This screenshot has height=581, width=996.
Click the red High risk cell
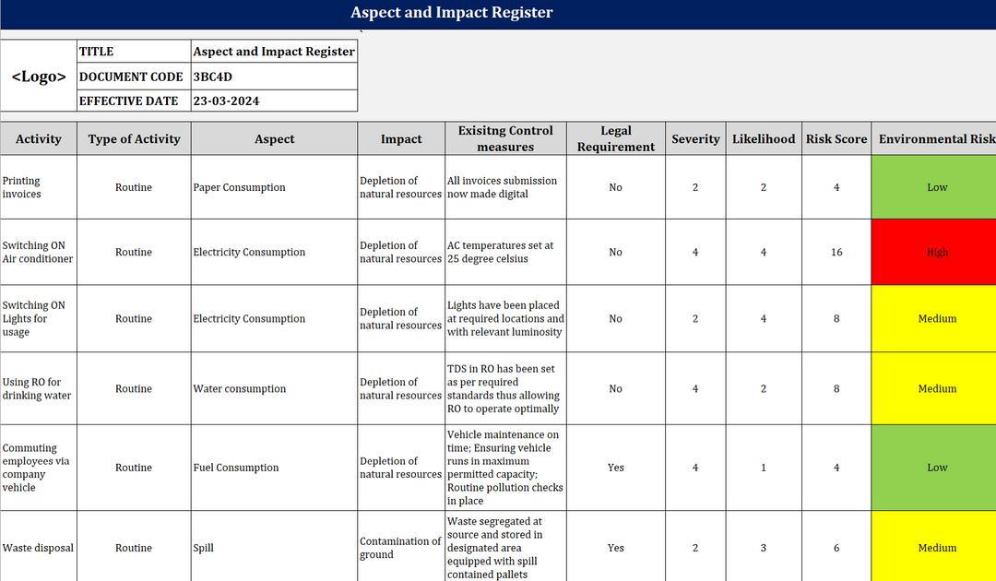click(x=936, y=252)
